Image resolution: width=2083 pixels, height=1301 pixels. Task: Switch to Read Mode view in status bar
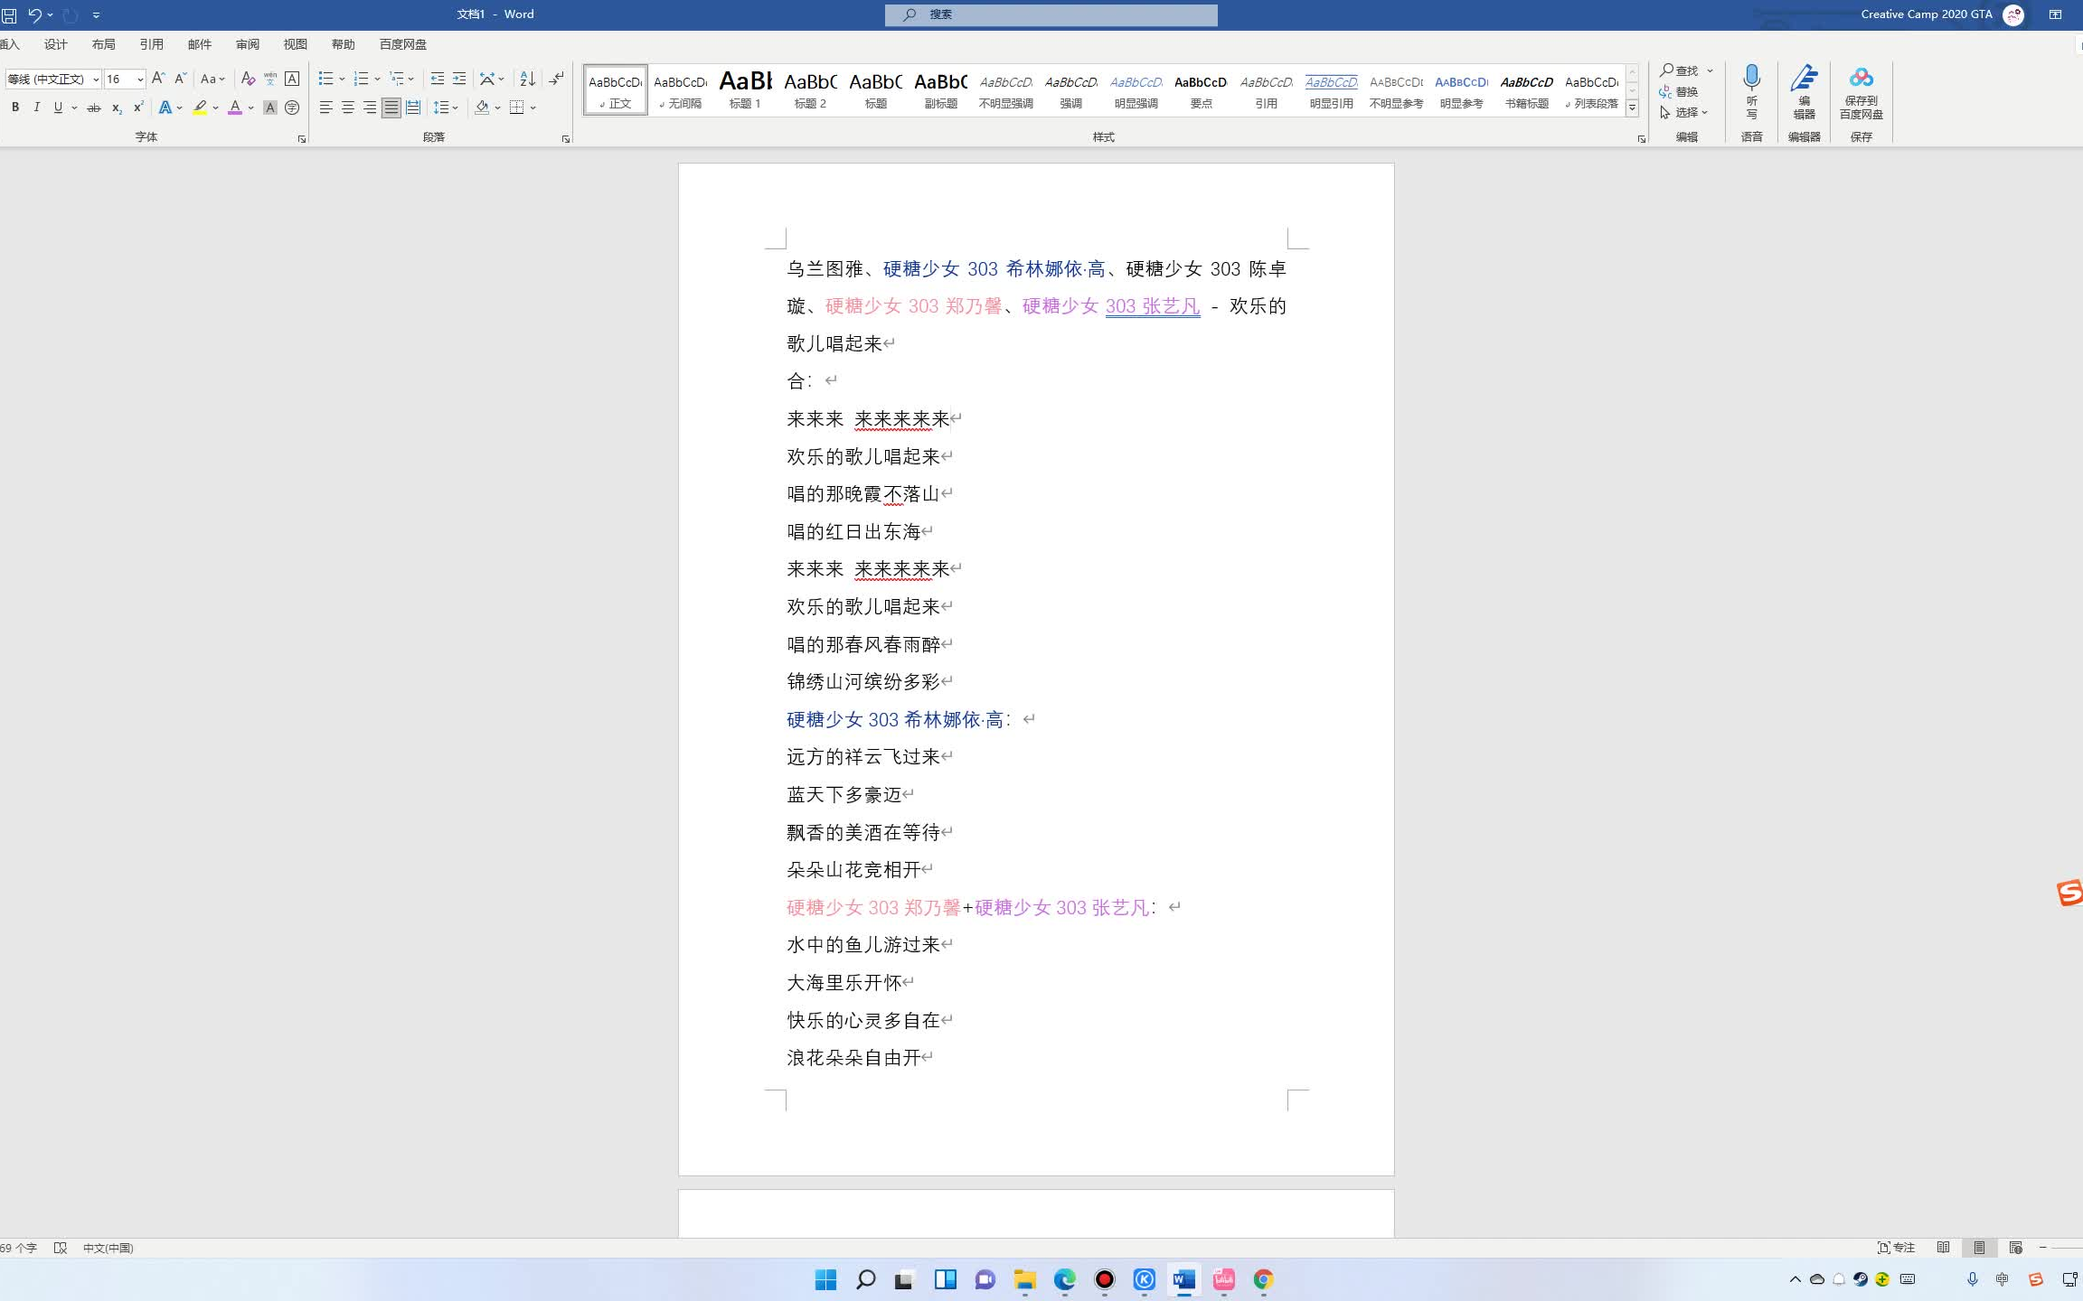1943,1248
